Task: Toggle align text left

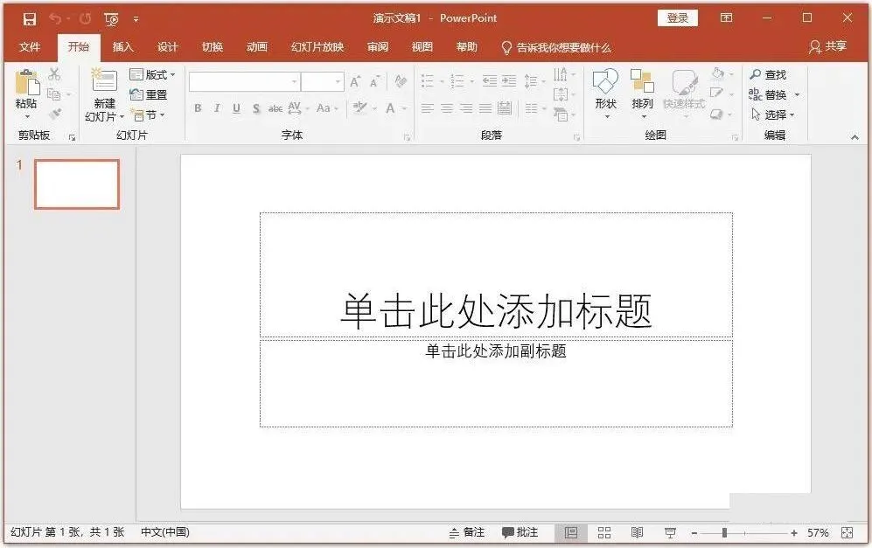Action: click(x=427, y=108)
